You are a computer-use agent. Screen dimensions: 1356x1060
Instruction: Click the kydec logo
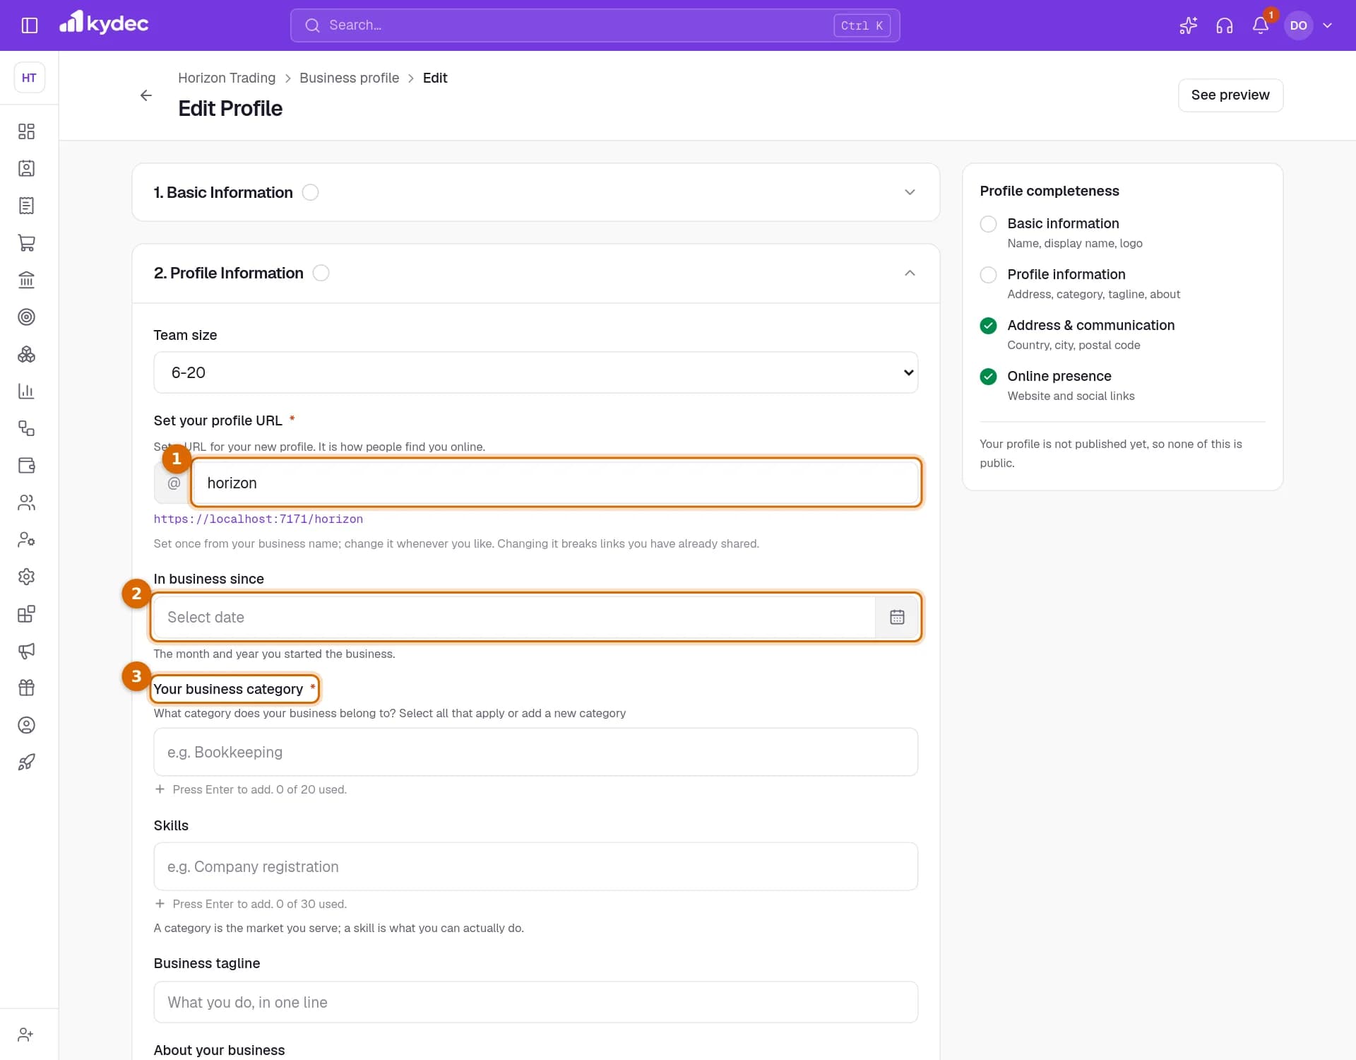[x=104, y=23]
